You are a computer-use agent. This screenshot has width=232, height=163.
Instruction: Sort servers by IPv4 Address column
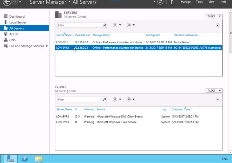tap(82, 35)
